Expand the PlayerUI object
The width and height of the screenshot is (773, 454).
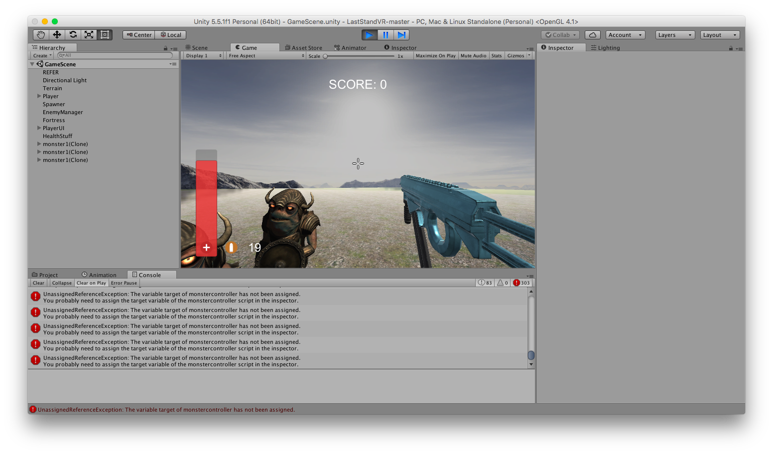39,128
